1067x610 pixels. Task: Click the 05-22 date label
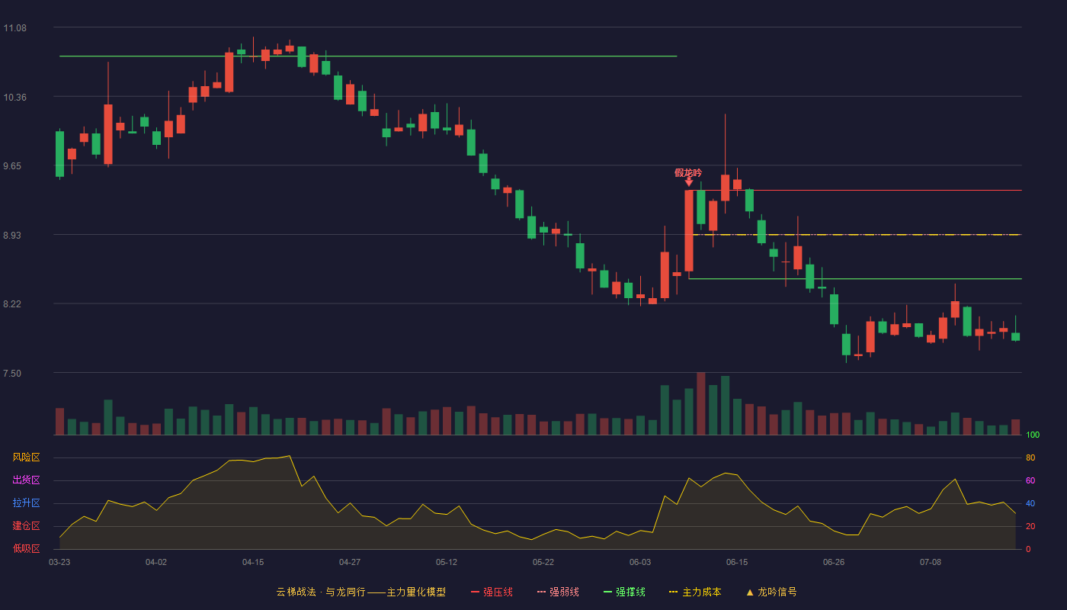point(543,562)
